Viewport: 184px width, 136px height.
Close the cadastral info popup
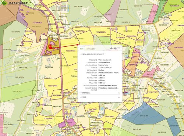tap(119, 48)
